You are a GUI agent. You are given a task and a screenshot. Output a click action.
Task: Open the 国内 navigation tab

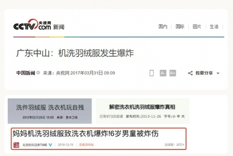tap(163, 27)
